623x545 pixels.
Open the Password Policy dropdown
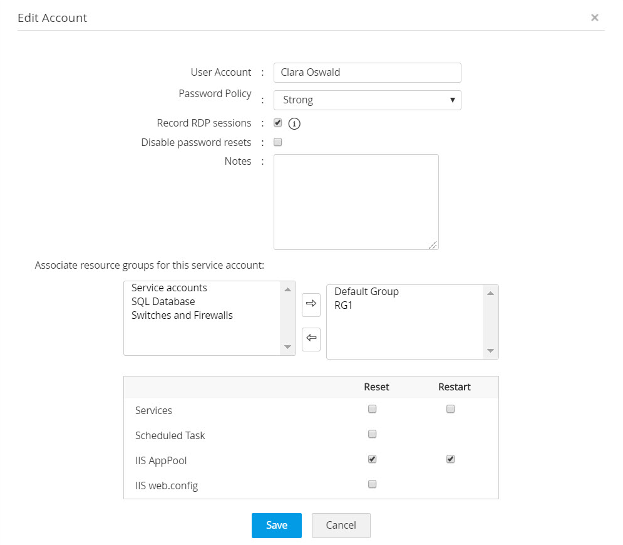tap(367, 100)
